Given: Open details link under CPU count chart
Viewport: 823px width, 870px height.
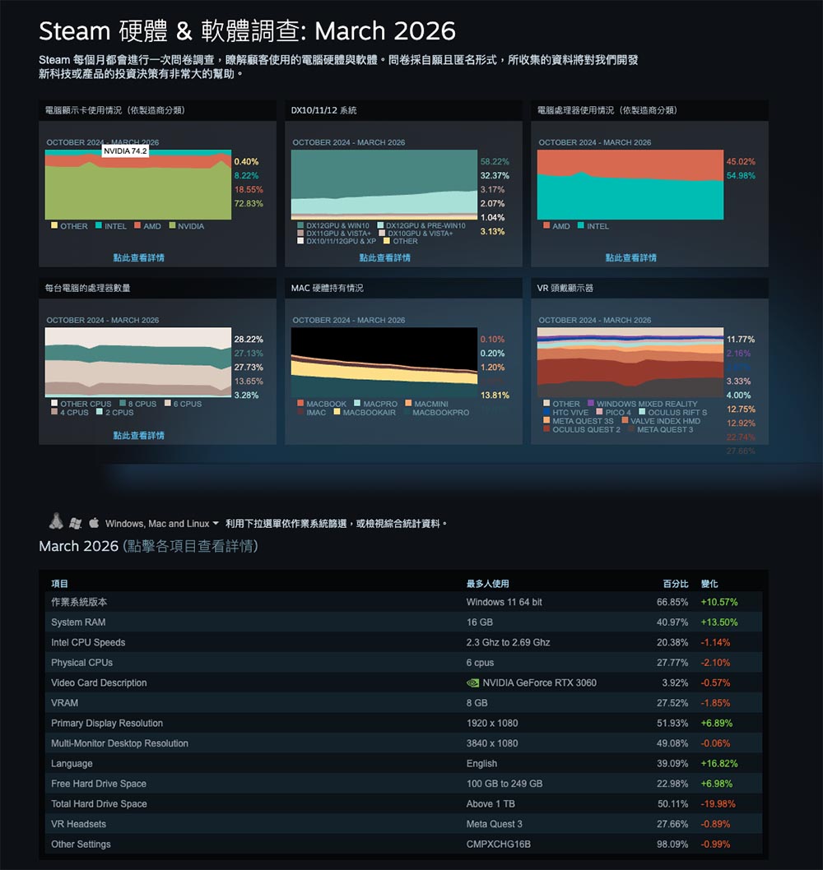Looking at the screenshot, I should (138, 435).
